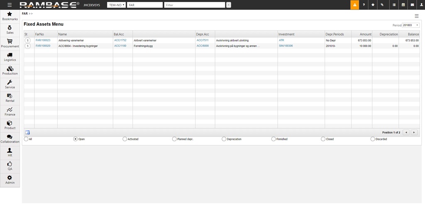Viewport: 425px width, 210px height.
Task: Choose the "Planned depr." filter option
Action: 174,139
